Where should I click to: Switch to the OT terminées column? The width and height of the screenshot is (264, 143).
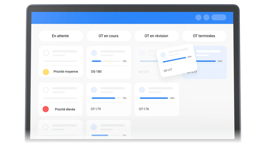pos(204,36)
